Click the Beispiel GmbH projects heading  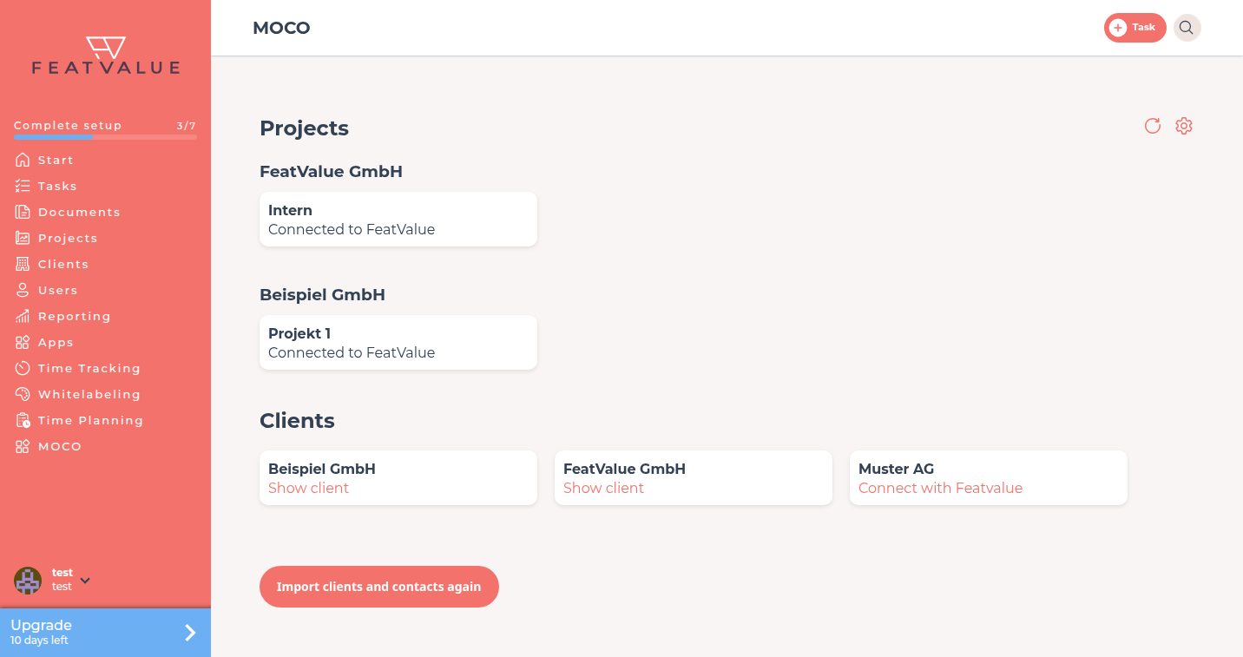coord(322,295)
